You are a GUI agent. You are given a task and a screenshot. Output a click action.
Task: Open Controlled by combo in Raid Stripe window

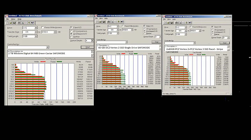[x=194, y=43]
